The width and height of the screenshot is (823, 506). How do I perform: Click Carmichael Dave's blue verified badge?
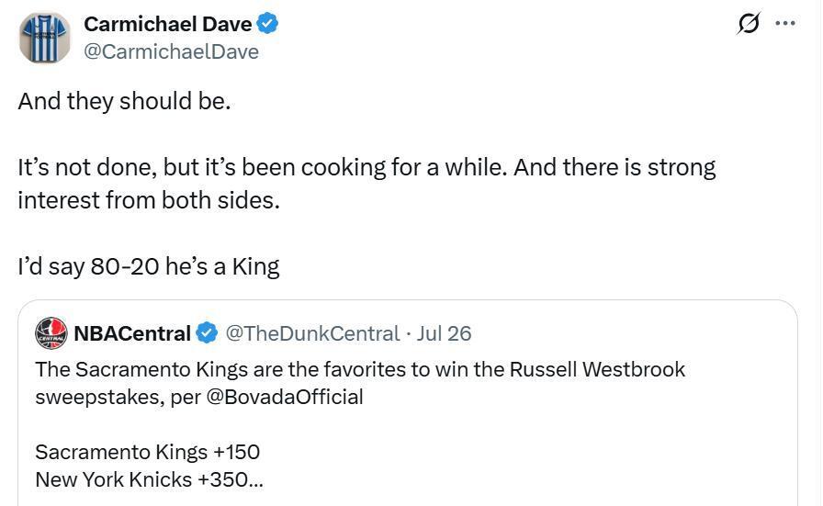(x=267, y=24)
